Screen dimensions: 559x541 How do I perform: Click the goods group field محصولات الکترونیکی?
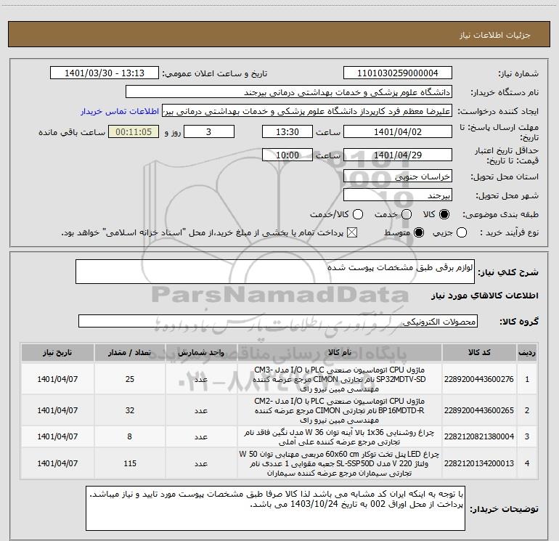coord(278,321)
